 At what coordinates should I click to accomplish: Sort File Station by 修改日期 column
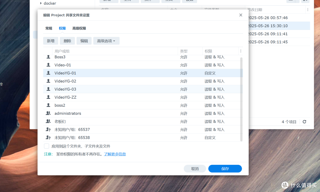click(x=255, y=9)
